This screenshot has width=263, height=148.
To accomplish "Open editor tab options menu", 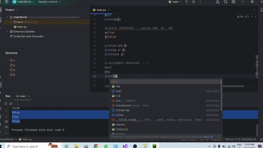I will pos(254,10).
